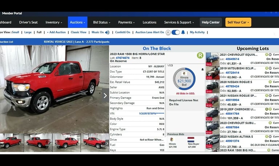Screen dimensions: 279x166
Task: Switch to Classic View
Action: click(x=78, y=32)
